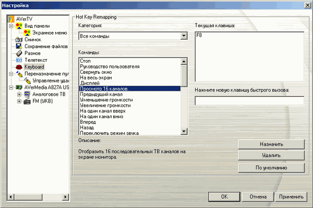Confirm with the OK button
This screenshot has width=313, height=208.
pos(224,197)
